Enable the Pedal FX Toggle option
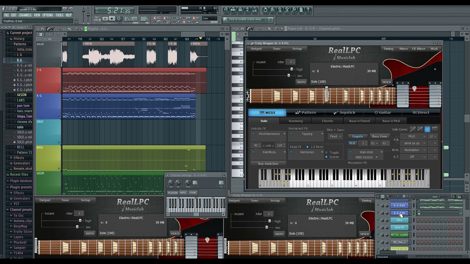This screenshot has width=470, height=264. (326, 153)
